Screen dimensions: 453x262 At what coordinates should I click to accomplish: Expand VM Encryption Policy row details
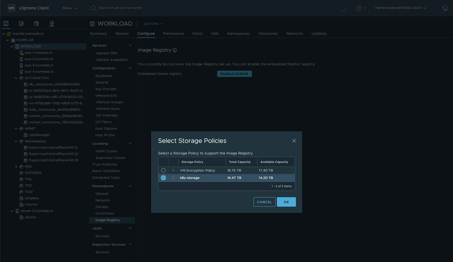pyautogui.click(x=173, y=171)
